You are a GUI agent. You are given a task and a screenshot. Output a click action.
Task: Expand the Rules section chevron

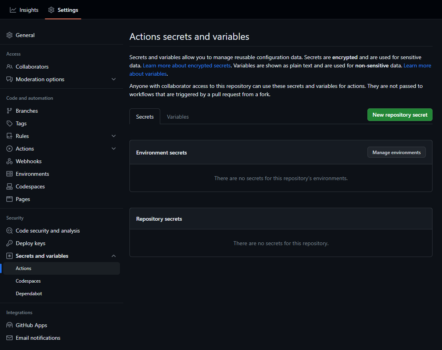(x=114, y=136)
